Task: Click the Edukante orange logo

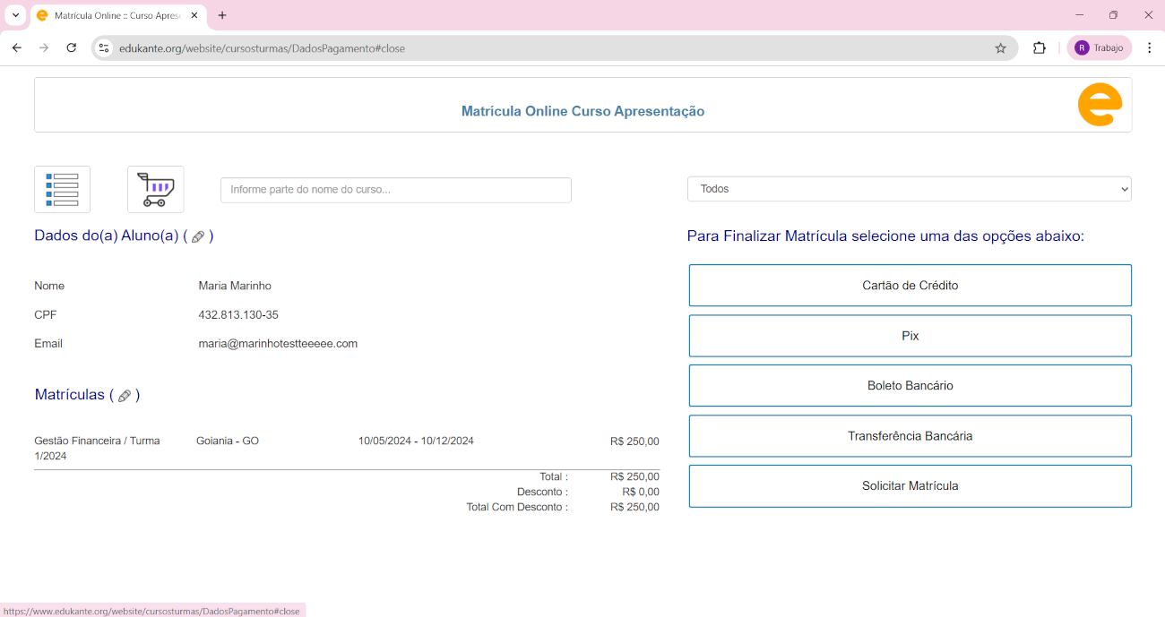Action: [1100, 105]
